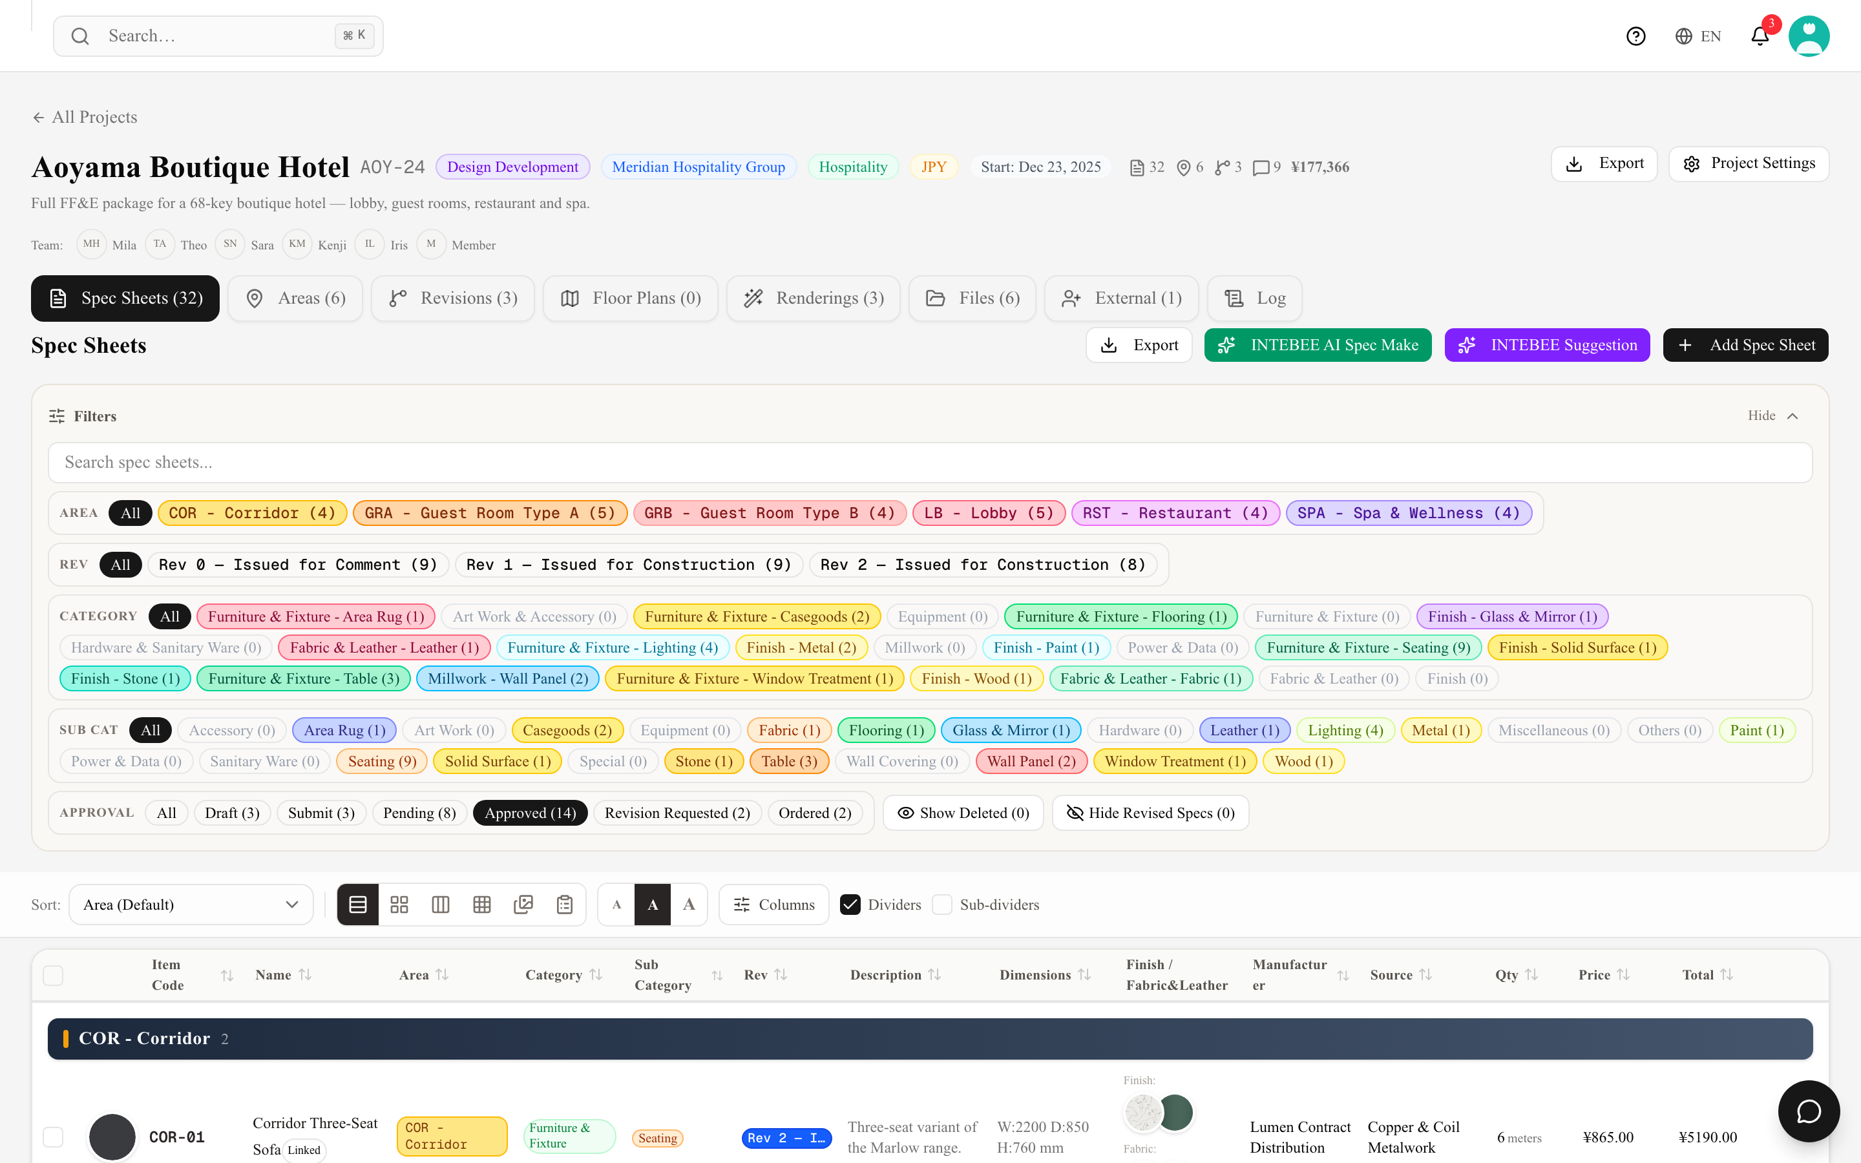
Task: Select the largest font size A
Action: pos(689,905)
